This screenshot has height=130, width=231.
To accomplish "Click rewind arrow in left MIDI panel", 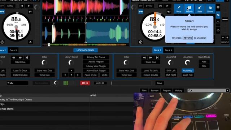I will point(14,57).
